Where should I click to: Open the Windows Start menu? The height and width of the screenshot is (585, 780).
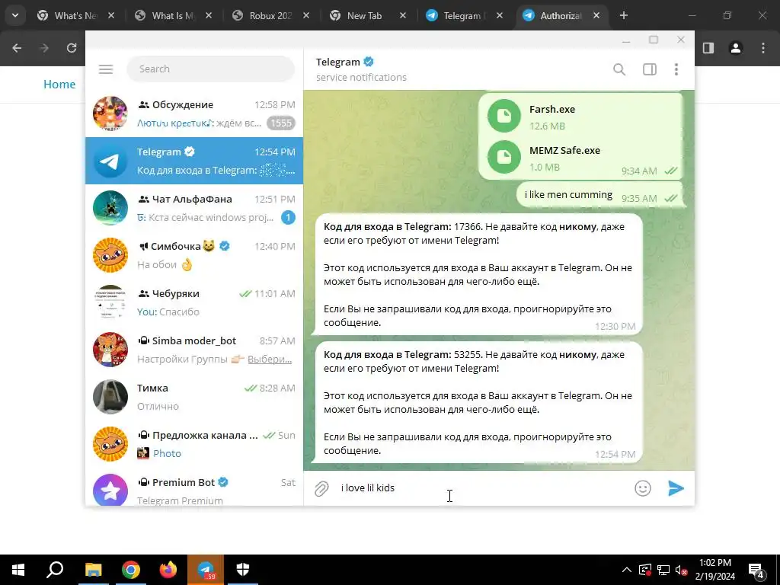pos(18,570)
